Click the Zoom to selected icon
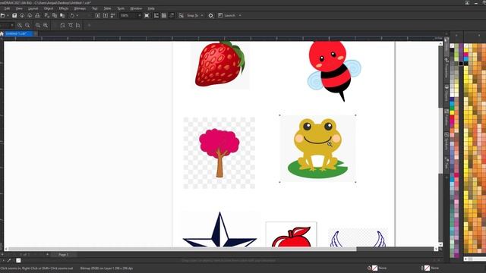The image size is (486, 273). (38, 25)
